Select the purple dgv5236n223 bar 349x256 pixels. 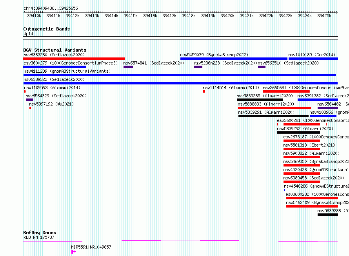tap(198, 67)
